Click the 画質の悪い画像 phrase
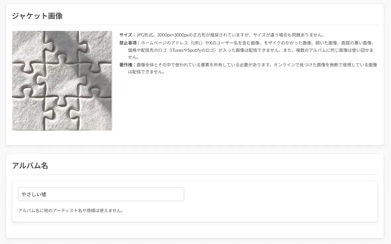 pos(356,43)
